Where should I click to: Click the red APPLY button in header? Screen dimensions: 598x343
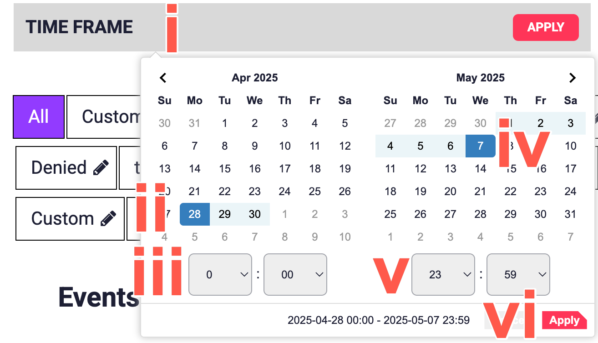pos(546,27)
